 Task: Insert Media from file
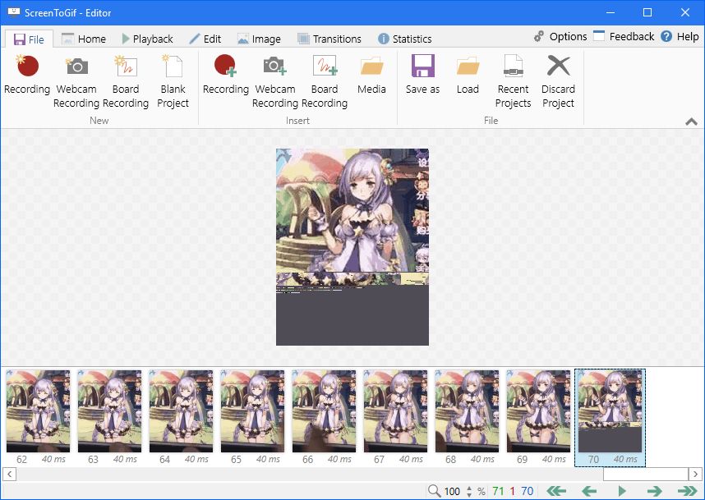point(371,75)
